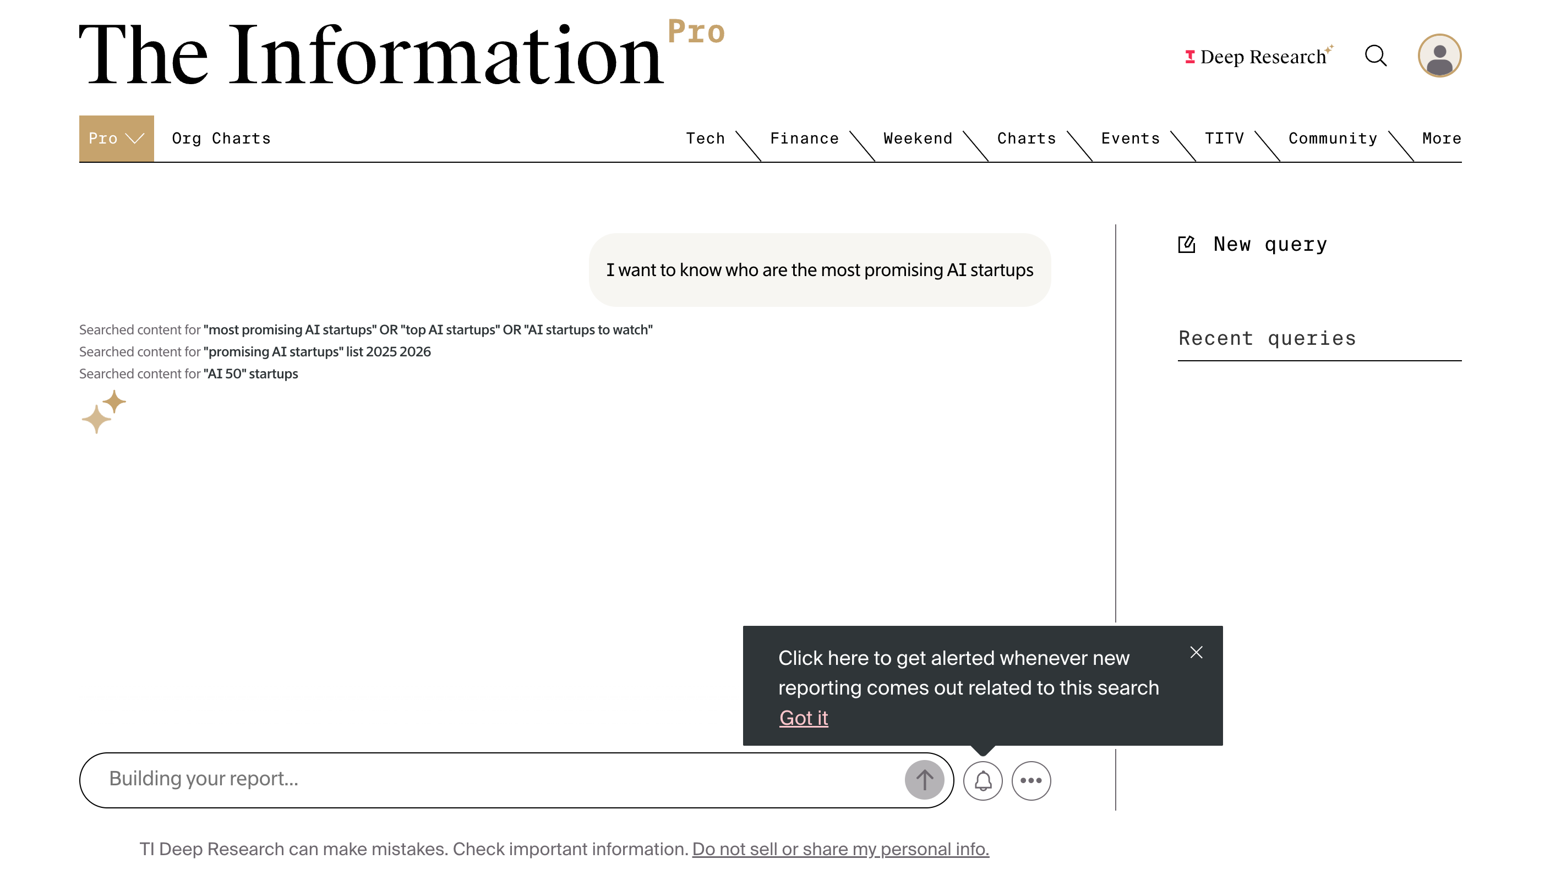The width and height of the screenshot is (1561, 881).
Task: Go to Org Charts
Action: click(221, 139)
